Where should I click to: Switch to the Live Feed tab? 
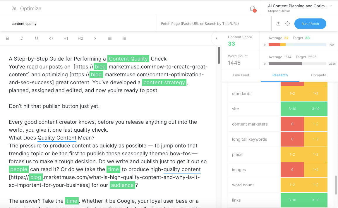pos(241,75)
